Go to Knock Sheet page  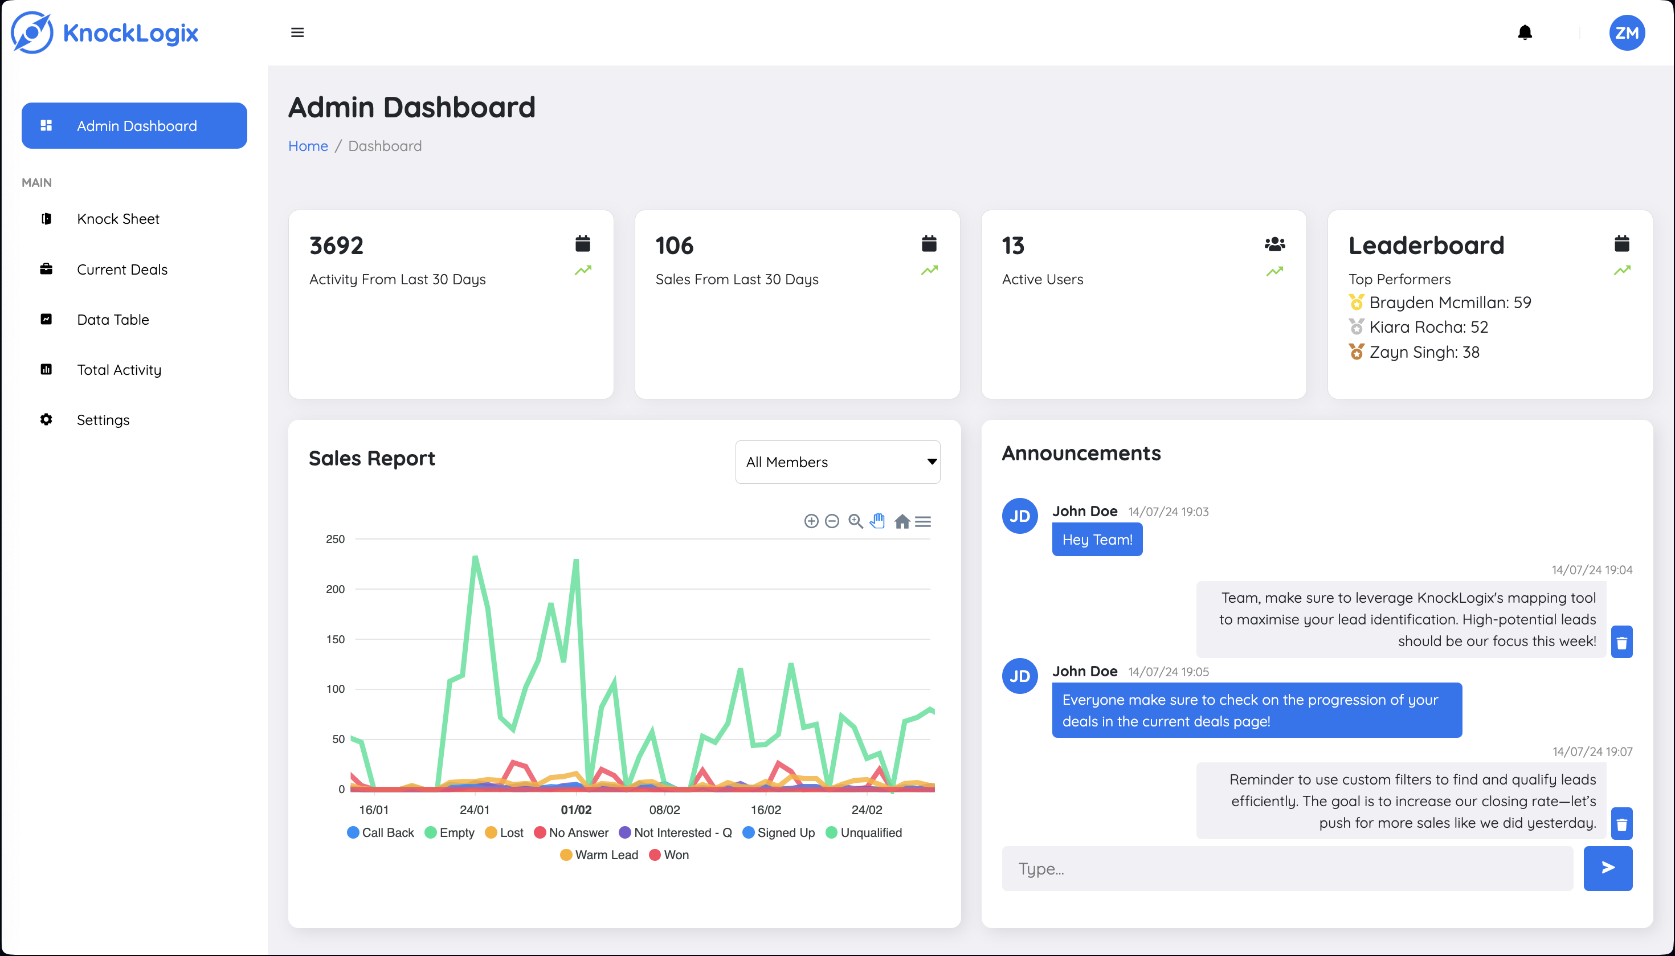coord(118,219)
